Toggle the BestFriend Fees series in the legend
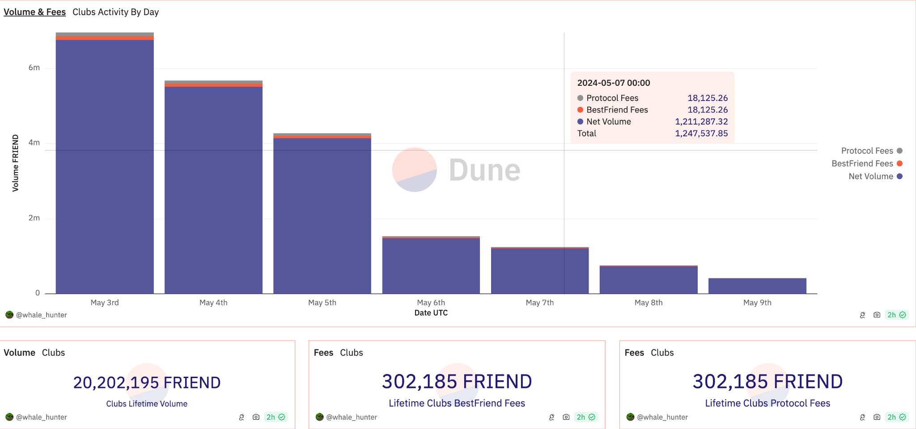Viewport: 916px width, 429px height. click(867, 164)
